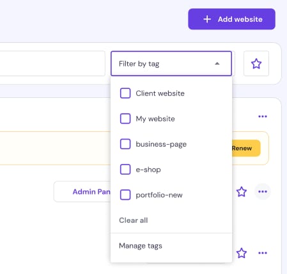Open three-dots menu above the Renew banner
This screenshot has width=287, height=274.
tap(263, 117)
